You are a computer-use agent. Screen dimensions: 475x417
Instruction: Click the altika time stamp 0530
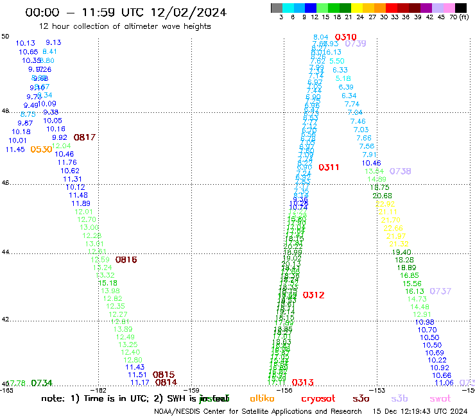point(41,149)
